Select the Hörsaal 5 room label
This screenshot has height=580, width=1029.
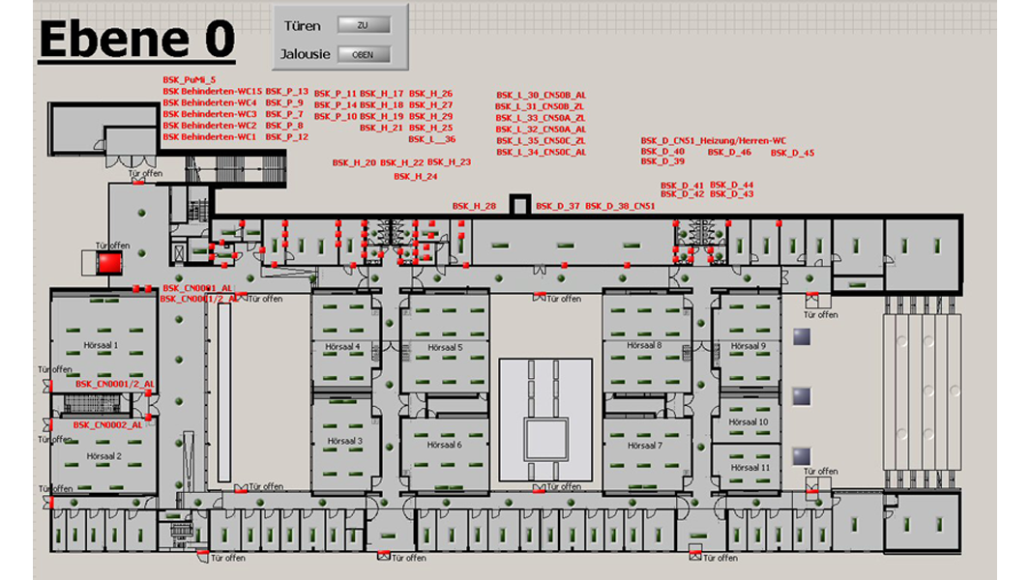coord(445,347)
